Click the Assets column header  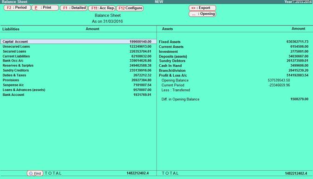tap(168, 29)
